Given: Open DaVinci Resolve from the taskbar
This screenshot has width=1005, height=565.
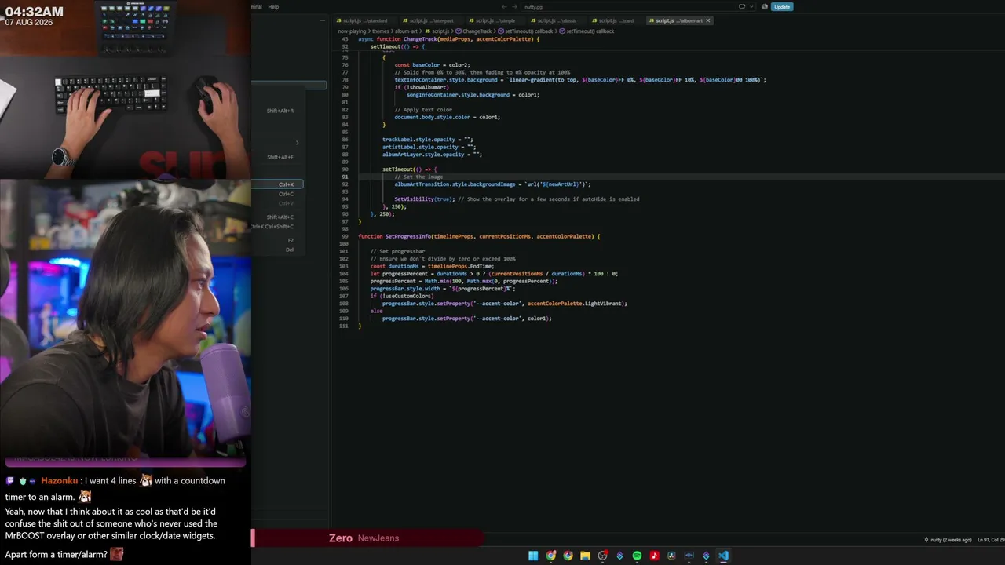Looking at the screenshot, I should pos(671,556).
